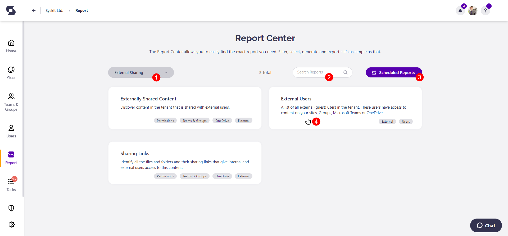This screenshot has height=236, width=508.
Task: Click External tag on External Users card
Action: (387, 121)
